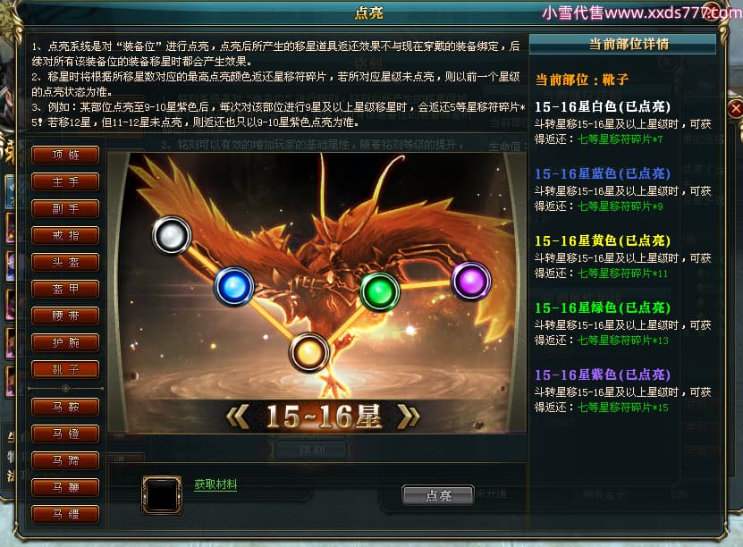Image resolution: width=743 pixels, height=547 pixels.
Task: Select the 项链 equipment slot
Action: (x=65, y=155)
